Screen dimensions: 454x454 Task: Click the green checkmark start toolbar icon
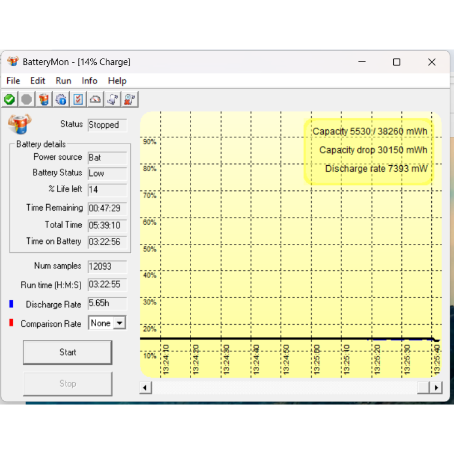click(x=10, y=99)
